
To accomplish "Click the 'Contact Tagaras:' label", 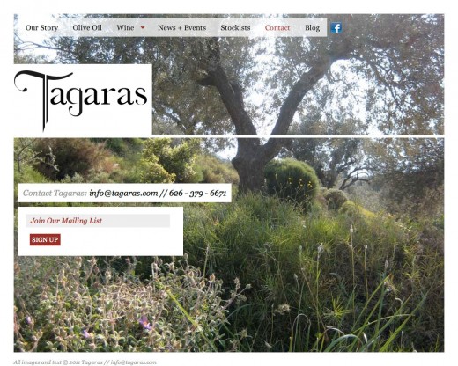I will coord(55,194).
